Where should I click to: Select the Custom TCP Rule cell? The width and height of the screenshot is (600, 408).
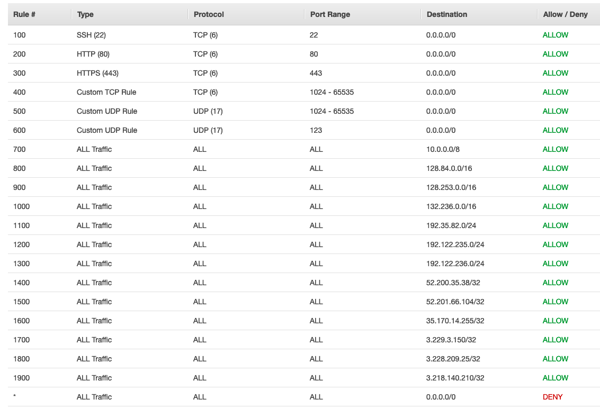(106, 92)
